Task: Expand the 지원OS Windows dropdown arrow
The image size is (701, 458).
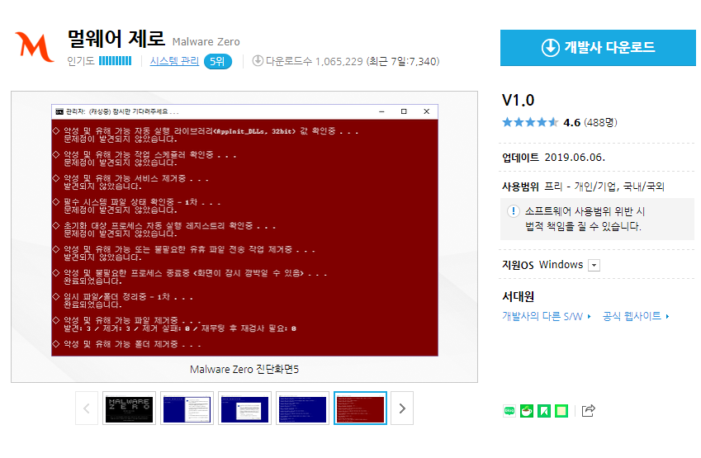Action: click(594, 265)
